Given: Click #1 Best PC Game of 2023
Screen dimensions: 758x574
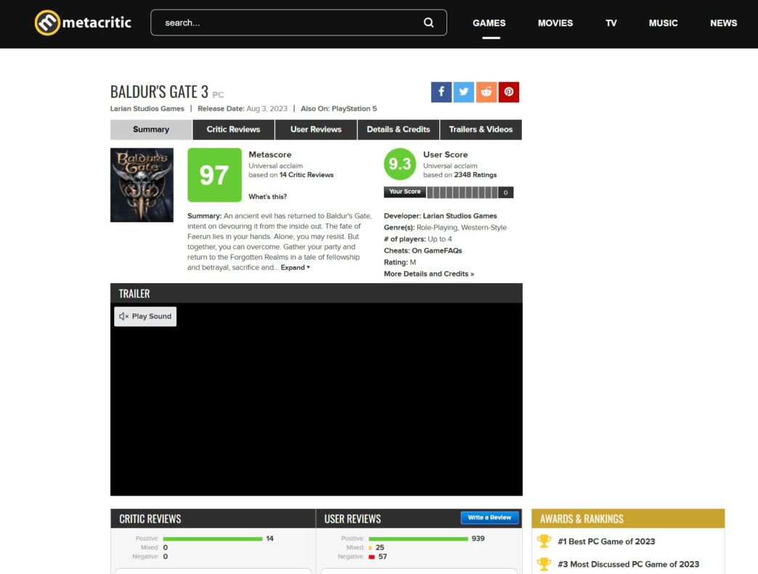Looking at the screenshot, I should pos(607,541).
